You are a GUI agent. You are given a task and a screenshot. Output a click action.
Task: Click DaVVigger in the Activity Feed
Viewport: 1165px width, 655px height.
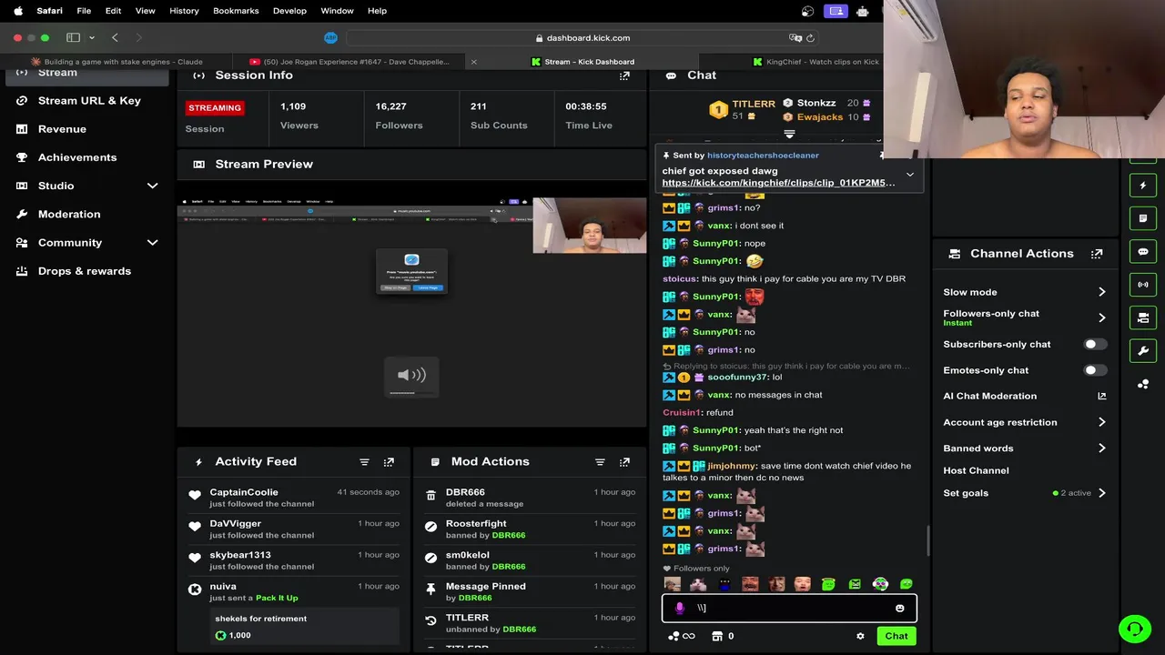235,524
